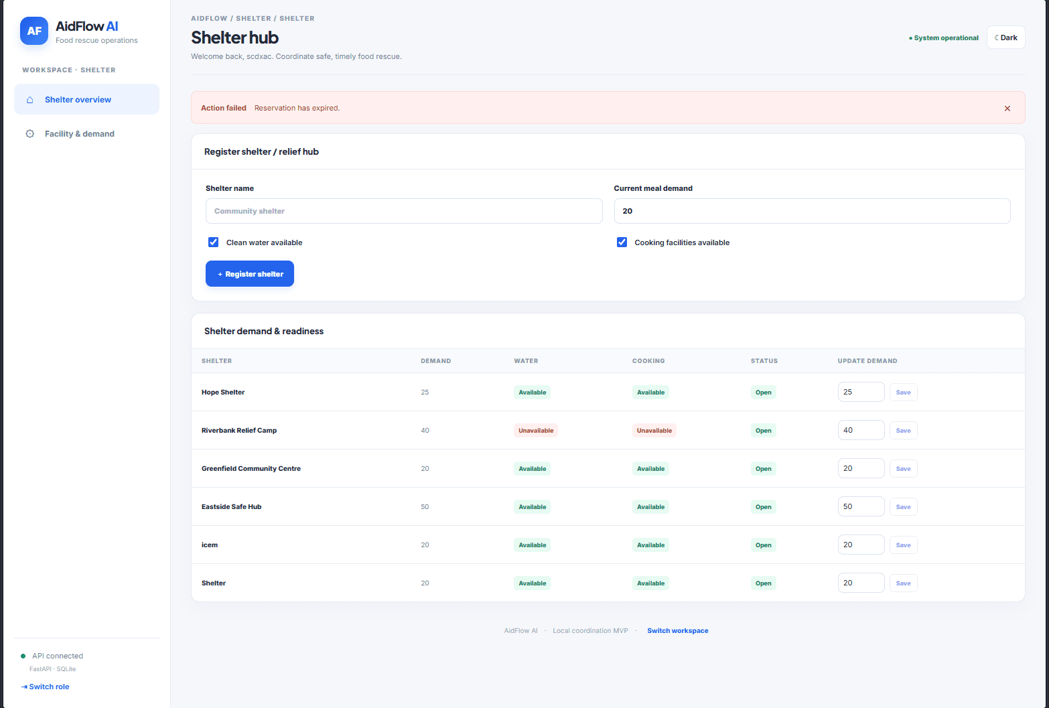Click the gear icon beside Facility & demand
The image size is (1049, 708).
pos(29,134)
